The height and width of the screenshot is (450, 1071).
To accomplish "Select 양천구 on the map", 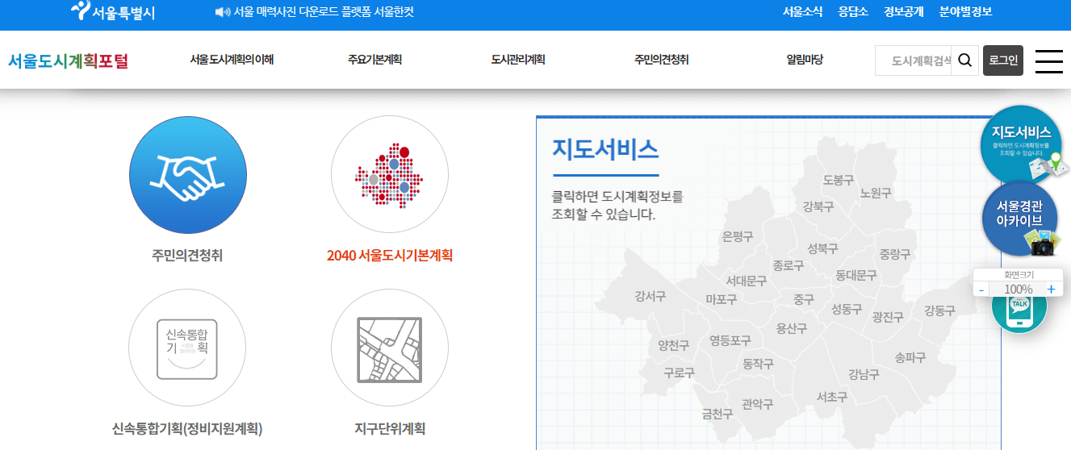I will [674, 345].
